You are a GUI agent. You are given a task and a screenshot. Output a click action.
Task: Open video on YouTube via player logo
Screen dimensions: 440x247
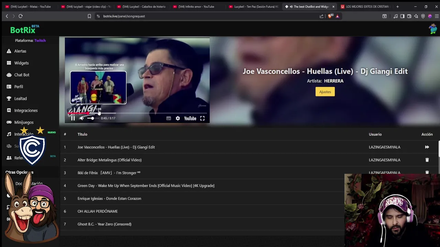pyautogui.click(x=190, y=118)
